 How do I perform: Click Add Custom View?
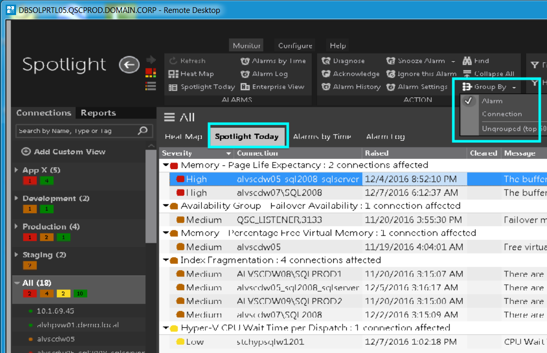point(64,152)
